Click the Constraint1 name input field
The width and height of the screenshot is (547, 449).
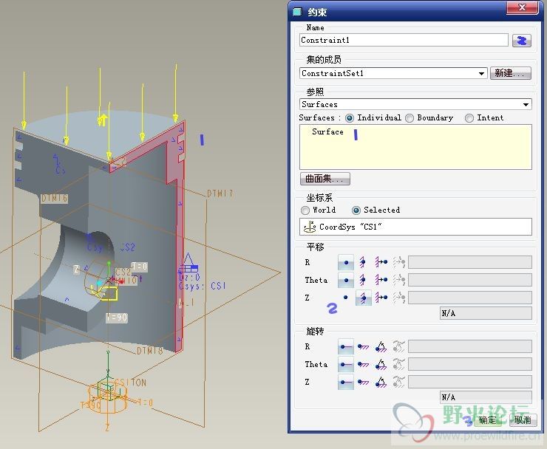(404, 40)
